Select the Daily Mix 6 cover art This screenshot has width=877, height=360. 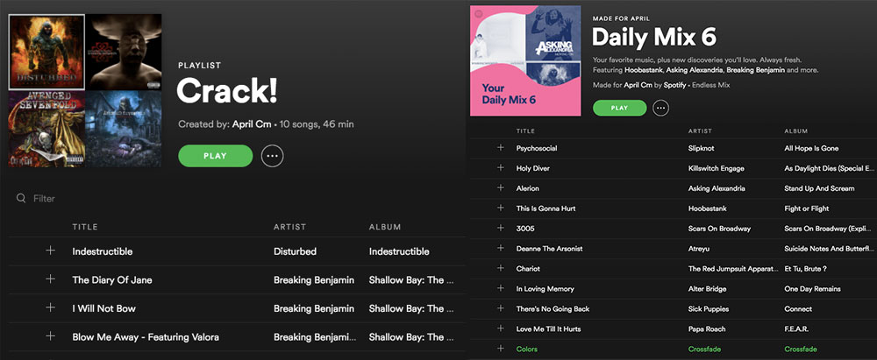[525, 60]
